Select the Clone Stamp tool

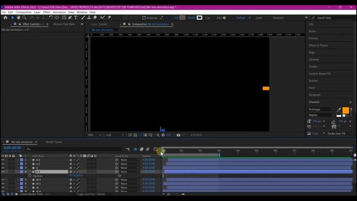[89, 17]
